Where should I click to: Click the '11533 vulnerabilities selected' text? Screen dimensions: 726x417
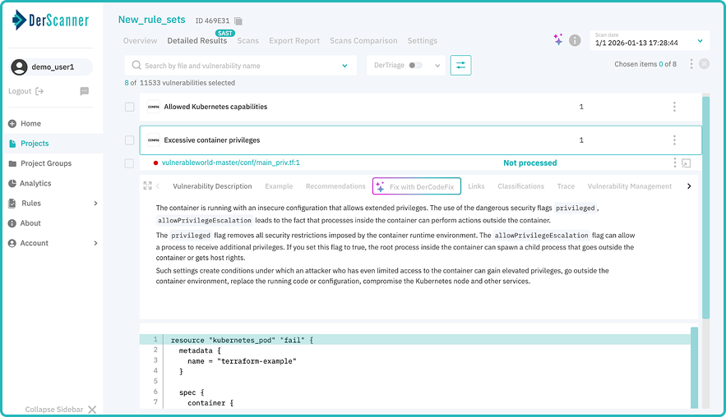tap(187, 83)
